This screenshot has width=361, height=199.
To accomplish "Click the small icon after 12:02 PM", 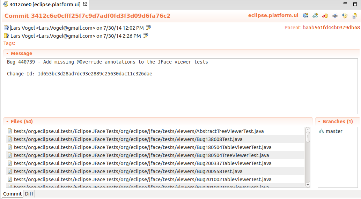I will click(149, 28).
